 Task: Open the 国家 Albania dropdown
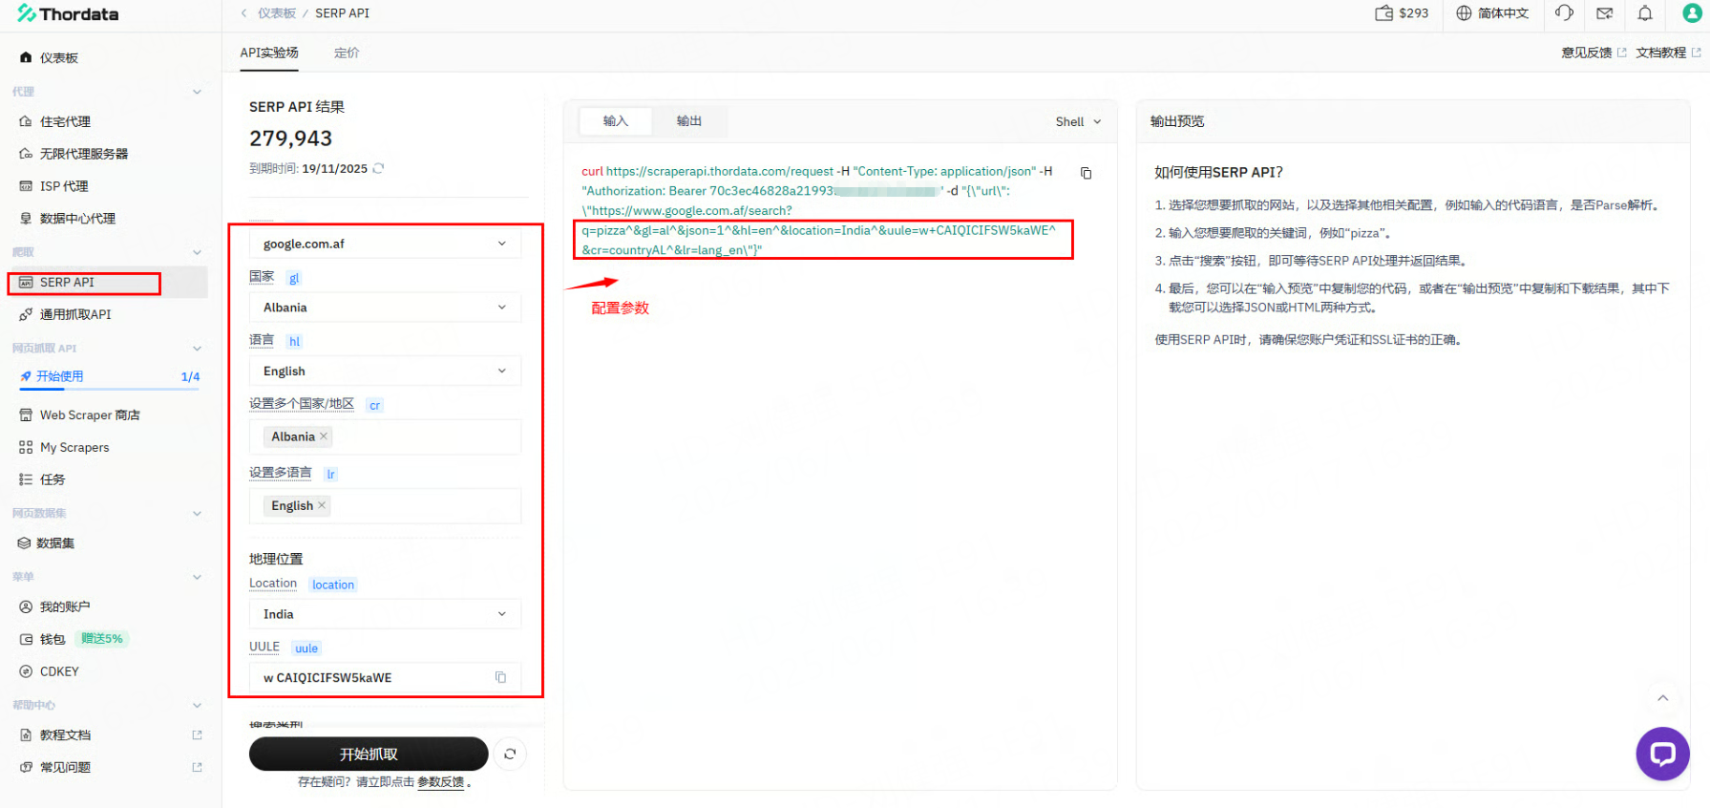point(385,308)
